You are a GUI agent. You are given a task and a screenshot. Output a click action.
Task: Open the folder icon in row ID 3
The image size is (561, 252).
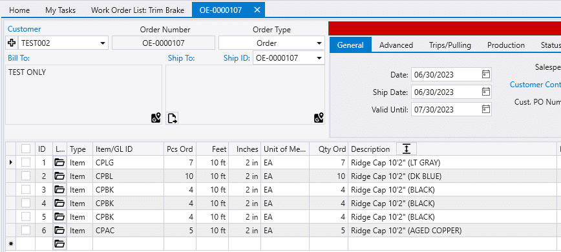pyautogui.click(x=59, y=190)
